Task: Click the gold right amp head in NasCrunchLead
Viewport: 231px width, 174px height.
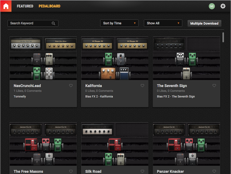Action: coord(61,44)
